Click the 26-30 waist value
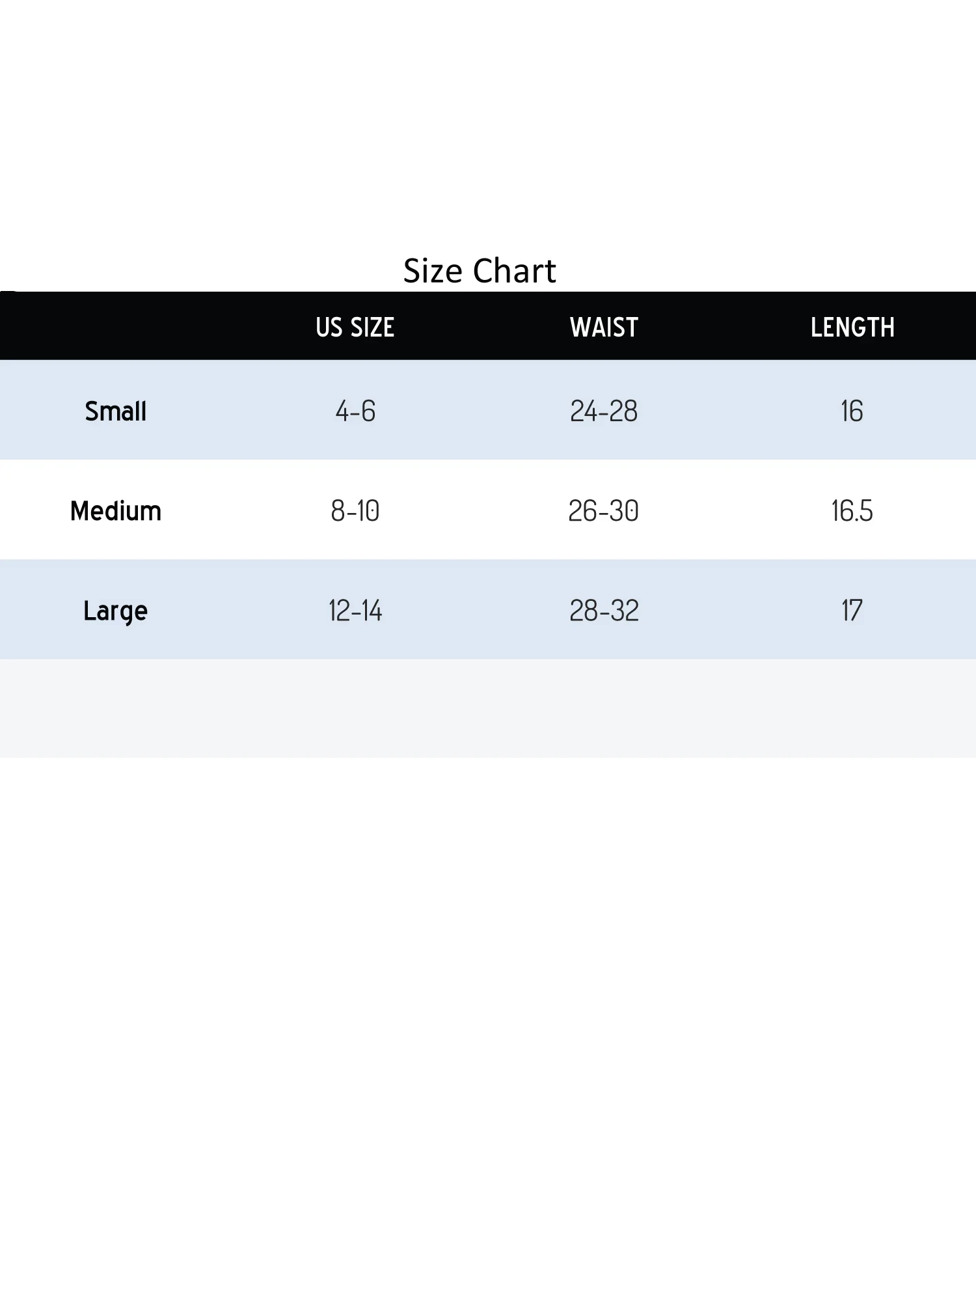This screenshot has width=976, height=1302. tap(604, 511)
